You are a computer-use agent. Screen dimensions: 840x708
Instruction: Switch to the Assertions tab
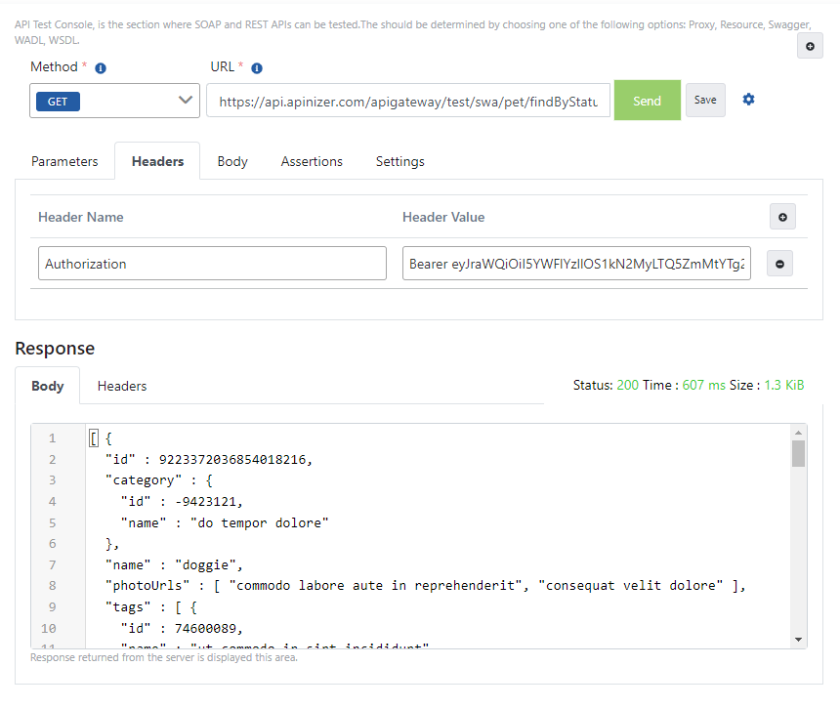coord(312,161)
